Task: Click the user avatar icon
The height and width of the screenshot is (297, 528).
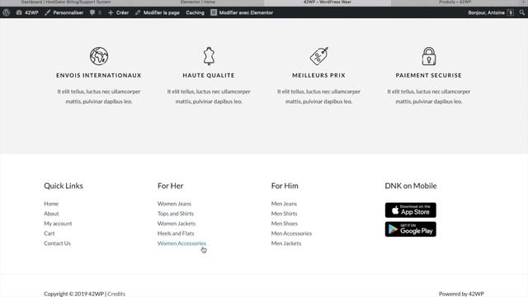Action: (x=511, y=12)
